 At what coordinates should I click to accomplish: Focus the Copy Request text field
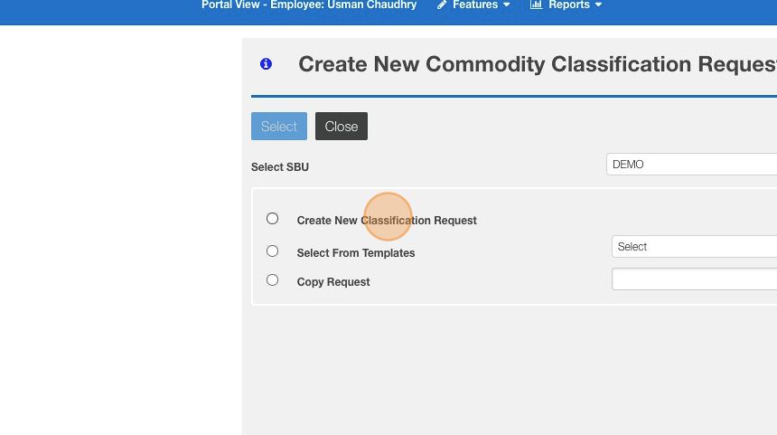[x=694, y=279]
